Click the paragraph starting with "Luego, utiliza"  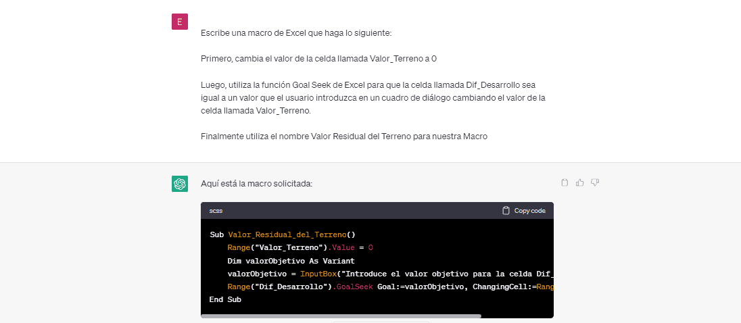[x=373, y=97]
